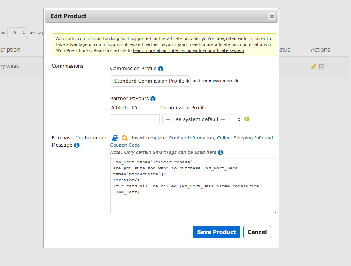Click the Affiliate ID input field
This screenshot has height=266, width=351.
135,119
